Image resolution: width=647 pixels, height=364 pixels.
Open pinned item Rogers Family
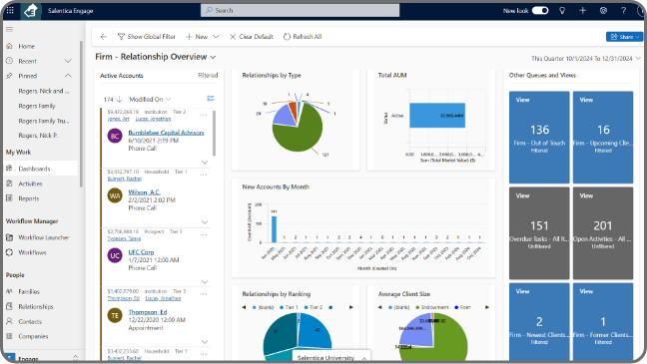(x=37, y=106)
